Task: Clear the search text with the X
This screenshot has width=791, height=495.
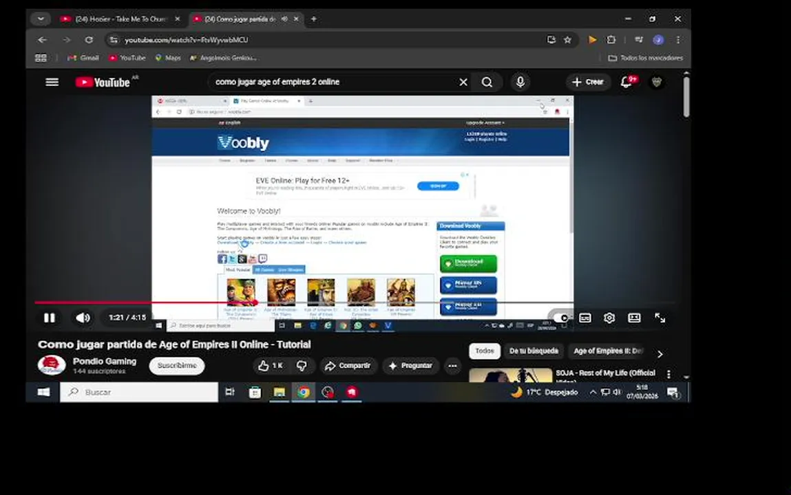Action: (463, 82)
